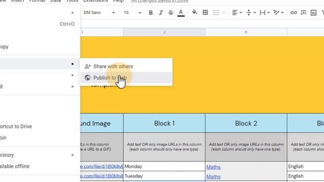
Task: Open the Format menu
Action: pos(37,1)
